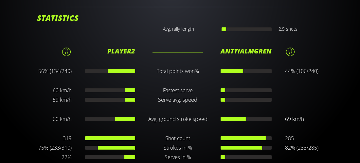The image size is (360, 163).
Task: Click PLAYER2's profile avatar icon
Action: [66, 52]
